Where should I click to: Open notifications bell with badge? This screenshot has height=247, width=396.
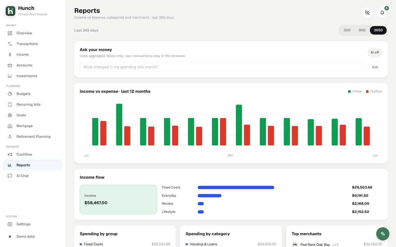click(x=382, y=13)
